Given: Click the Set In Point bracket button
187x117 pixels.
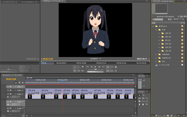Looking at the screenshot, I should 75,67.
